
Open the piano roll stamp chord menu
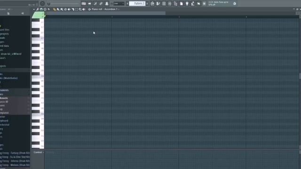click(x=45, y=9)
